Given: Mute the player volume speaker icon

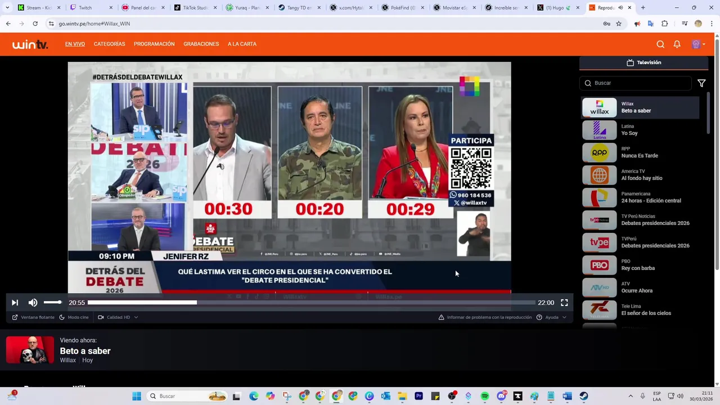Looking at the screenshot, I should point(33,303).
